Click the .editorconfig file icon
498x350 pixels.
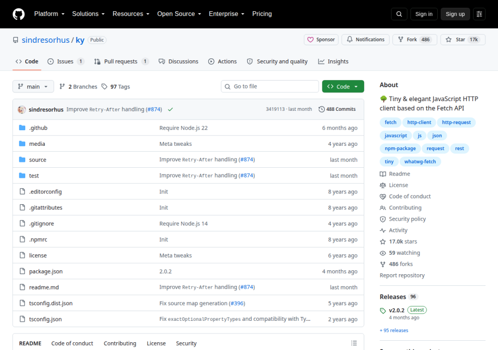click(22, 191)
